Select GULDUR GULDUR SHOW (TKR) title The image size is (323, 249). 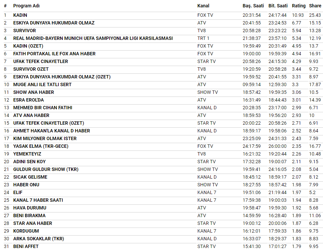46,170
